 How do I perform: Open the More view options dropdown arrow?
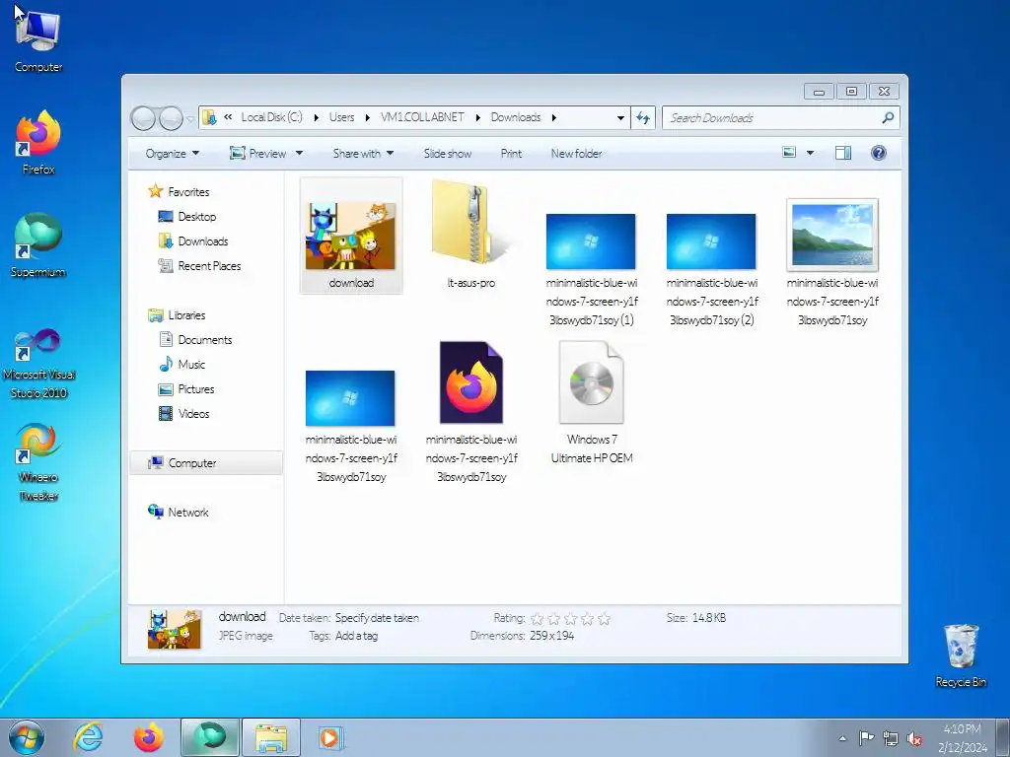tap(811, 153)
